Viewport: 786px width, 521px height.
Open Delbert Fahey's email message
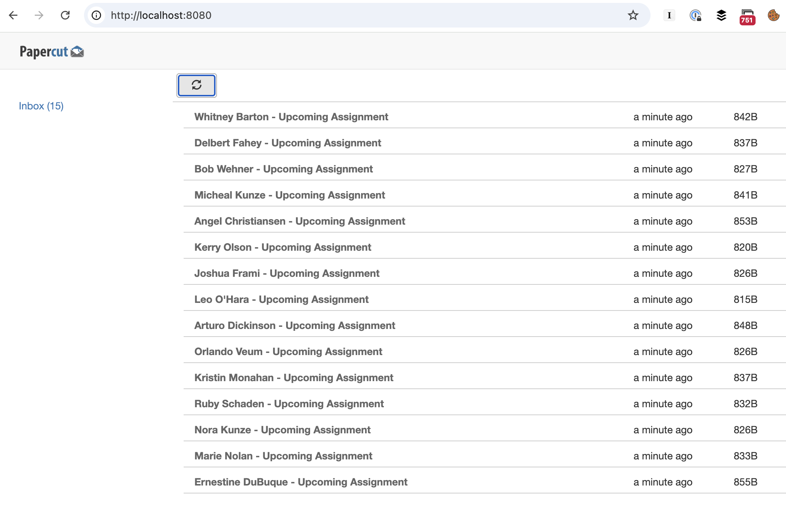[288, 143]
